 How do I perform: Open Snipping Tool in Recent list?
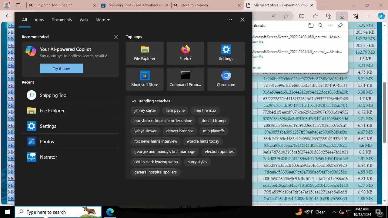70,95
